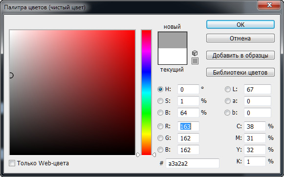This screenshot has width=284, height=177.
Task: Select the S saturation radio button
Action: (160, 101)
